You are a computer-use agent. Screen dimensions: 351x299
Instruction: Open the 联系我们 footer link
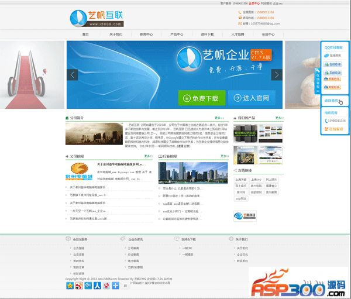pos(242,261)
